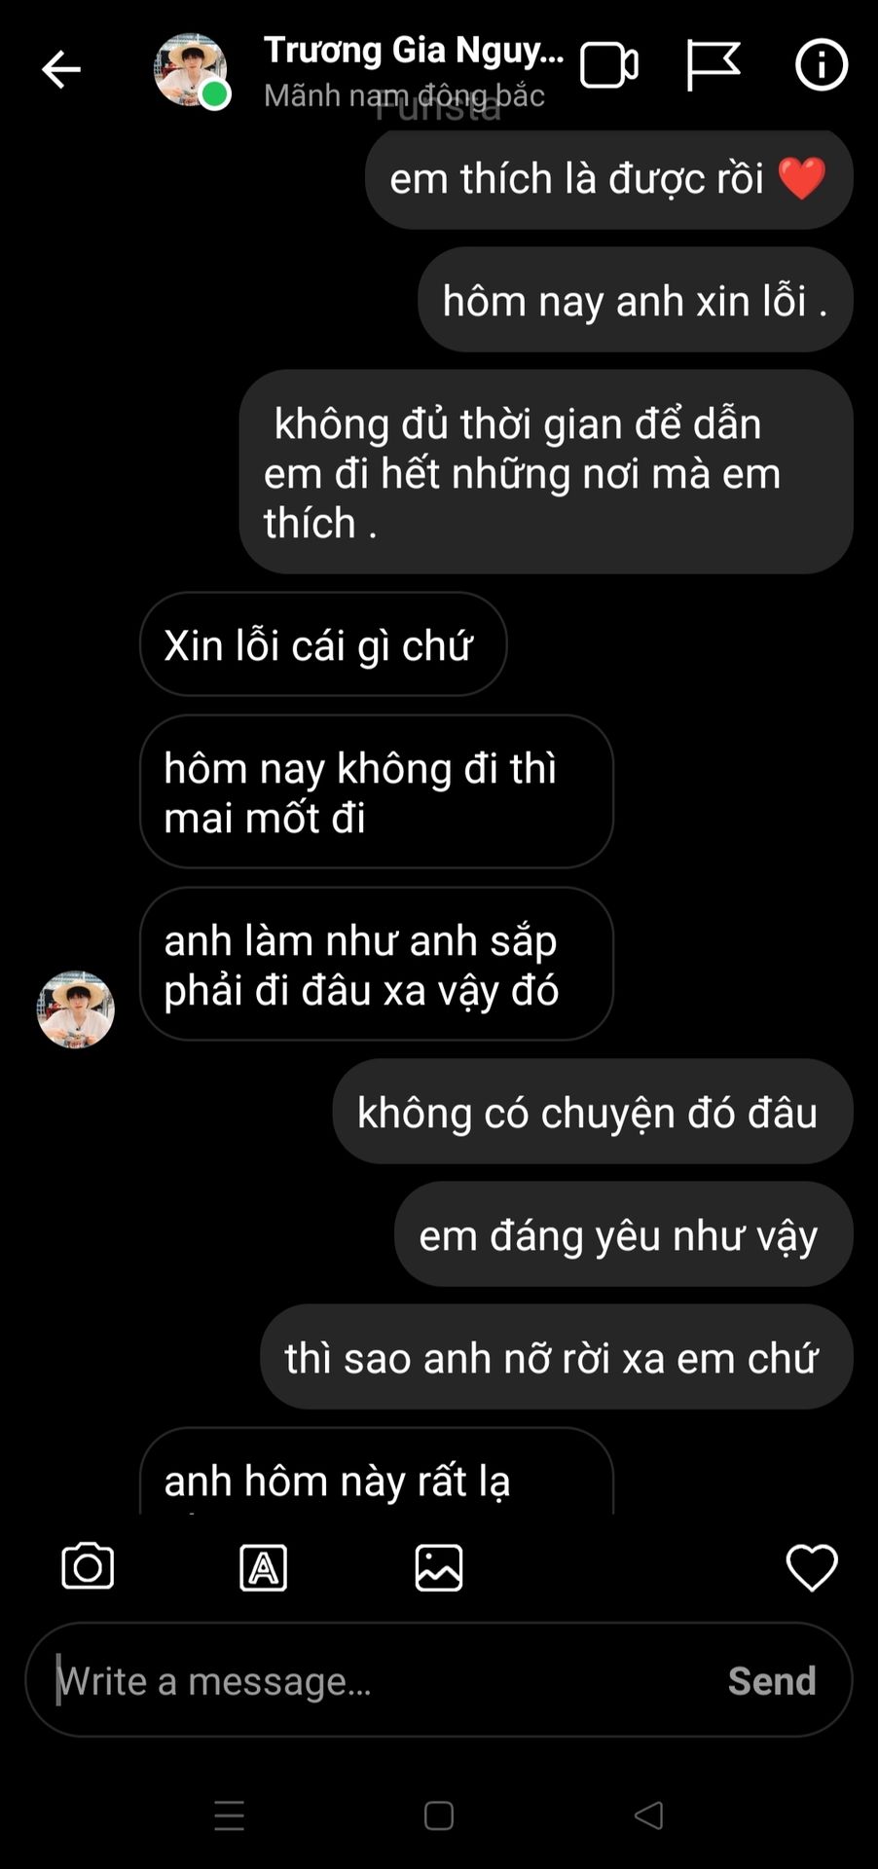Select the message "không có chuyện đó đâu"
Image resolution: width=878 pixels, height=1869 pixels.
pyautogui.click(x=593, y=1112)
